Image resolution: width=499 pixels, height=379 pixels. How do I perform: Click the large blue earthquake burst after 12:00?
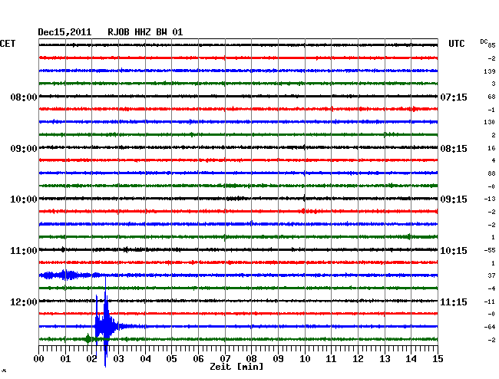click(106, 321)
